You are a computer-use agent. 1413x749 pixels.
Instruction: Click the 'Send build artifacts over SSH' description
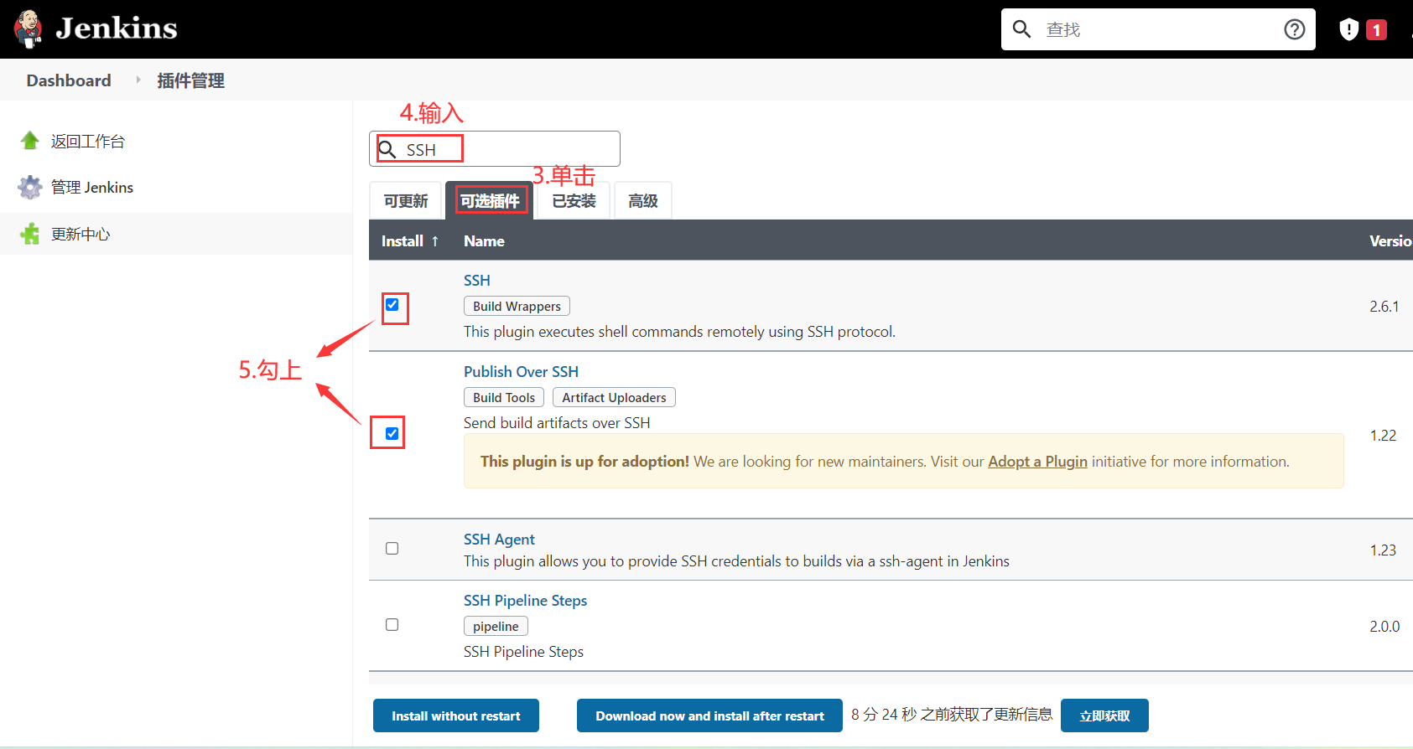(557, 422)
